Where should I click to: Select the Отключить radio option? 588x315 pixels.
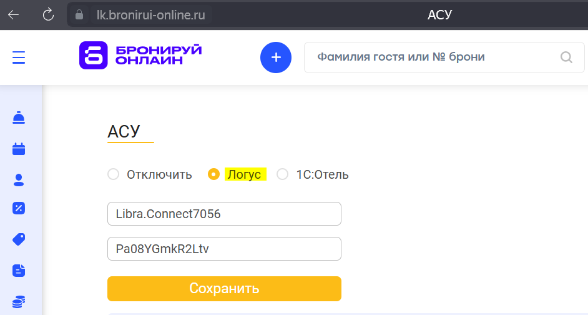[x=113, y=174]
